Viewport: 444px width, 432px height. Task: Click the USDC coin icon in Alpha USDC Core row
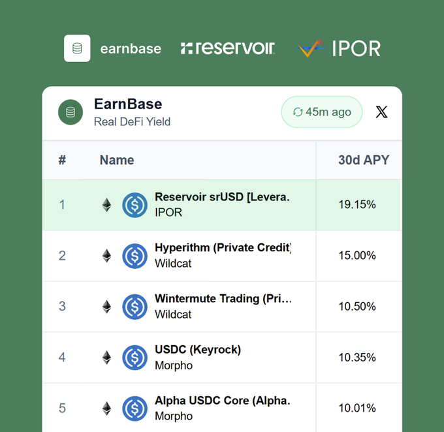tap(135, 409)
